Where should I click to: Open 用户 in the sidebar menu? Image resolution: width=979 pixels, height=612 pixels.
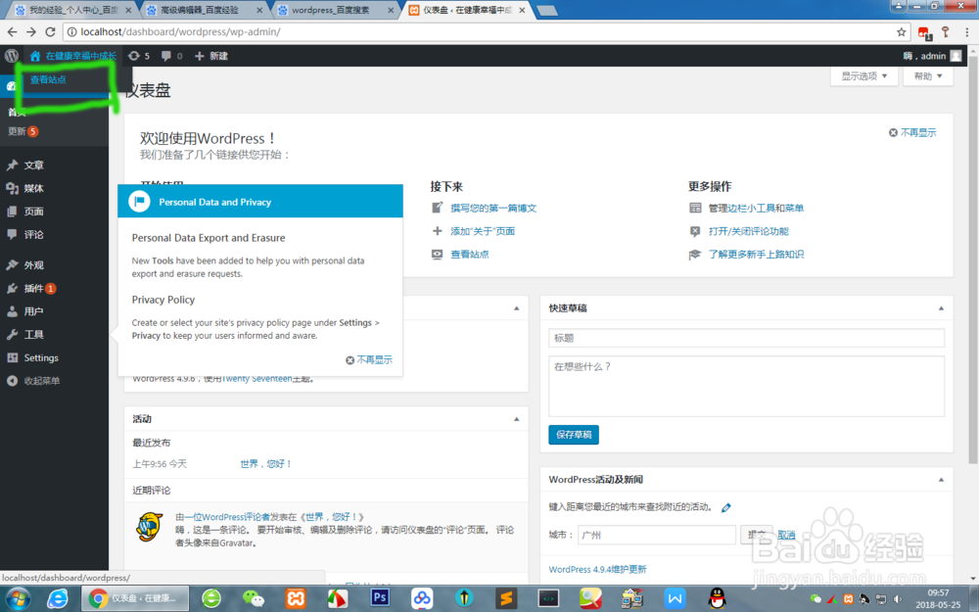pyautogui.click(x=33, y=311)
